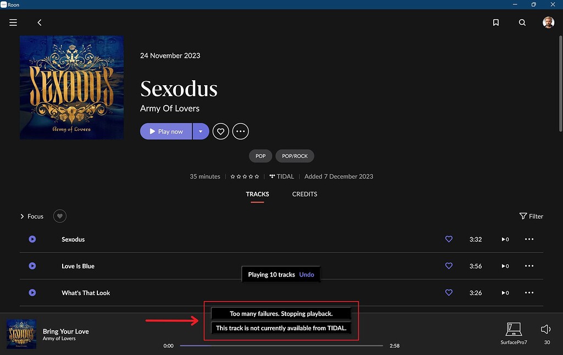Open the Play now dropdown arrow
Image resolution: width=563 pixels, height=355 pixels.
(201, 131)
